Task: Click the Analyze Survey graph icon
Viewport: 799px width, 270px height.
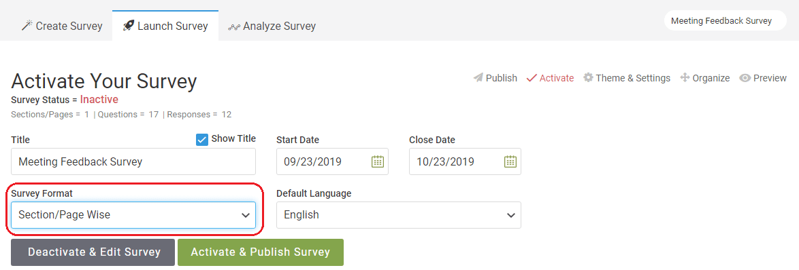Action: [234, 26]
